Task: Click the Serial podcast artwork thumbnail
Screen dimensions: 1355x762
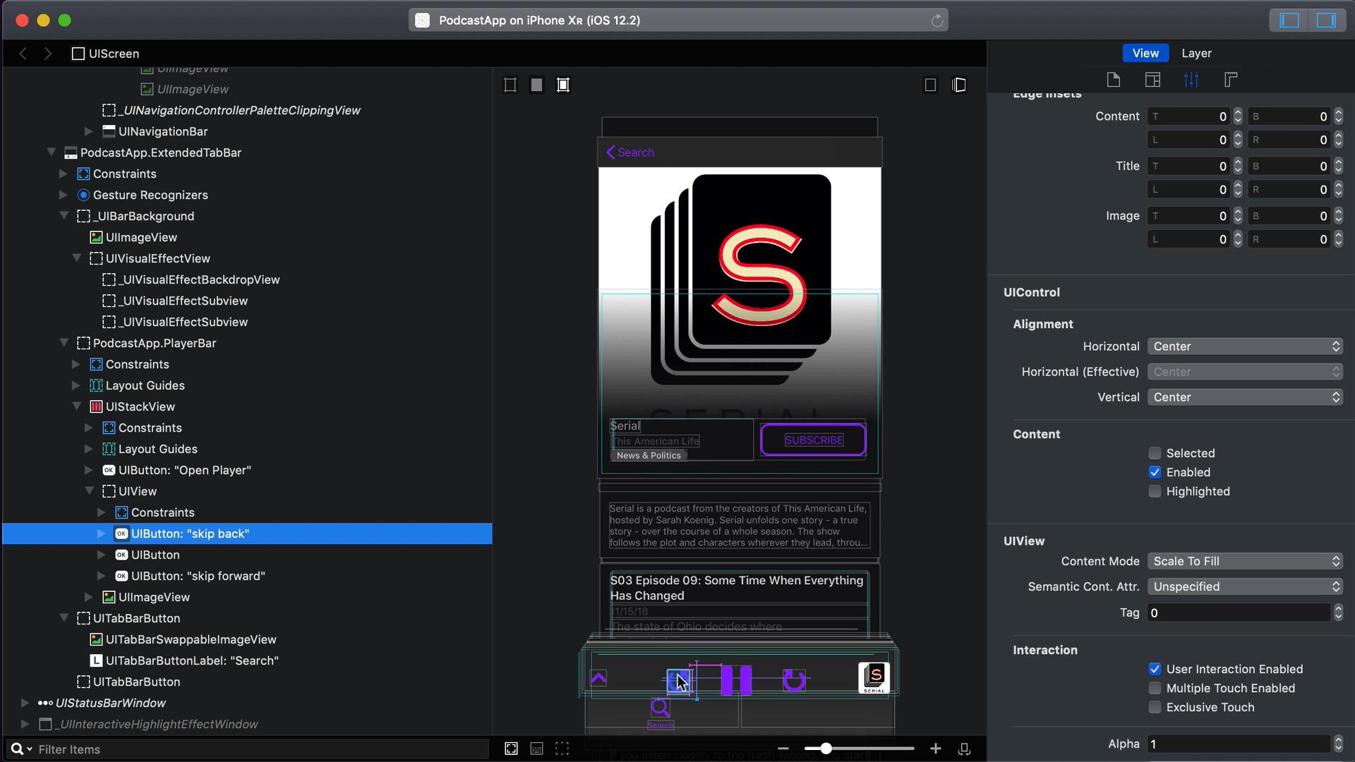Action: point(874,678)
